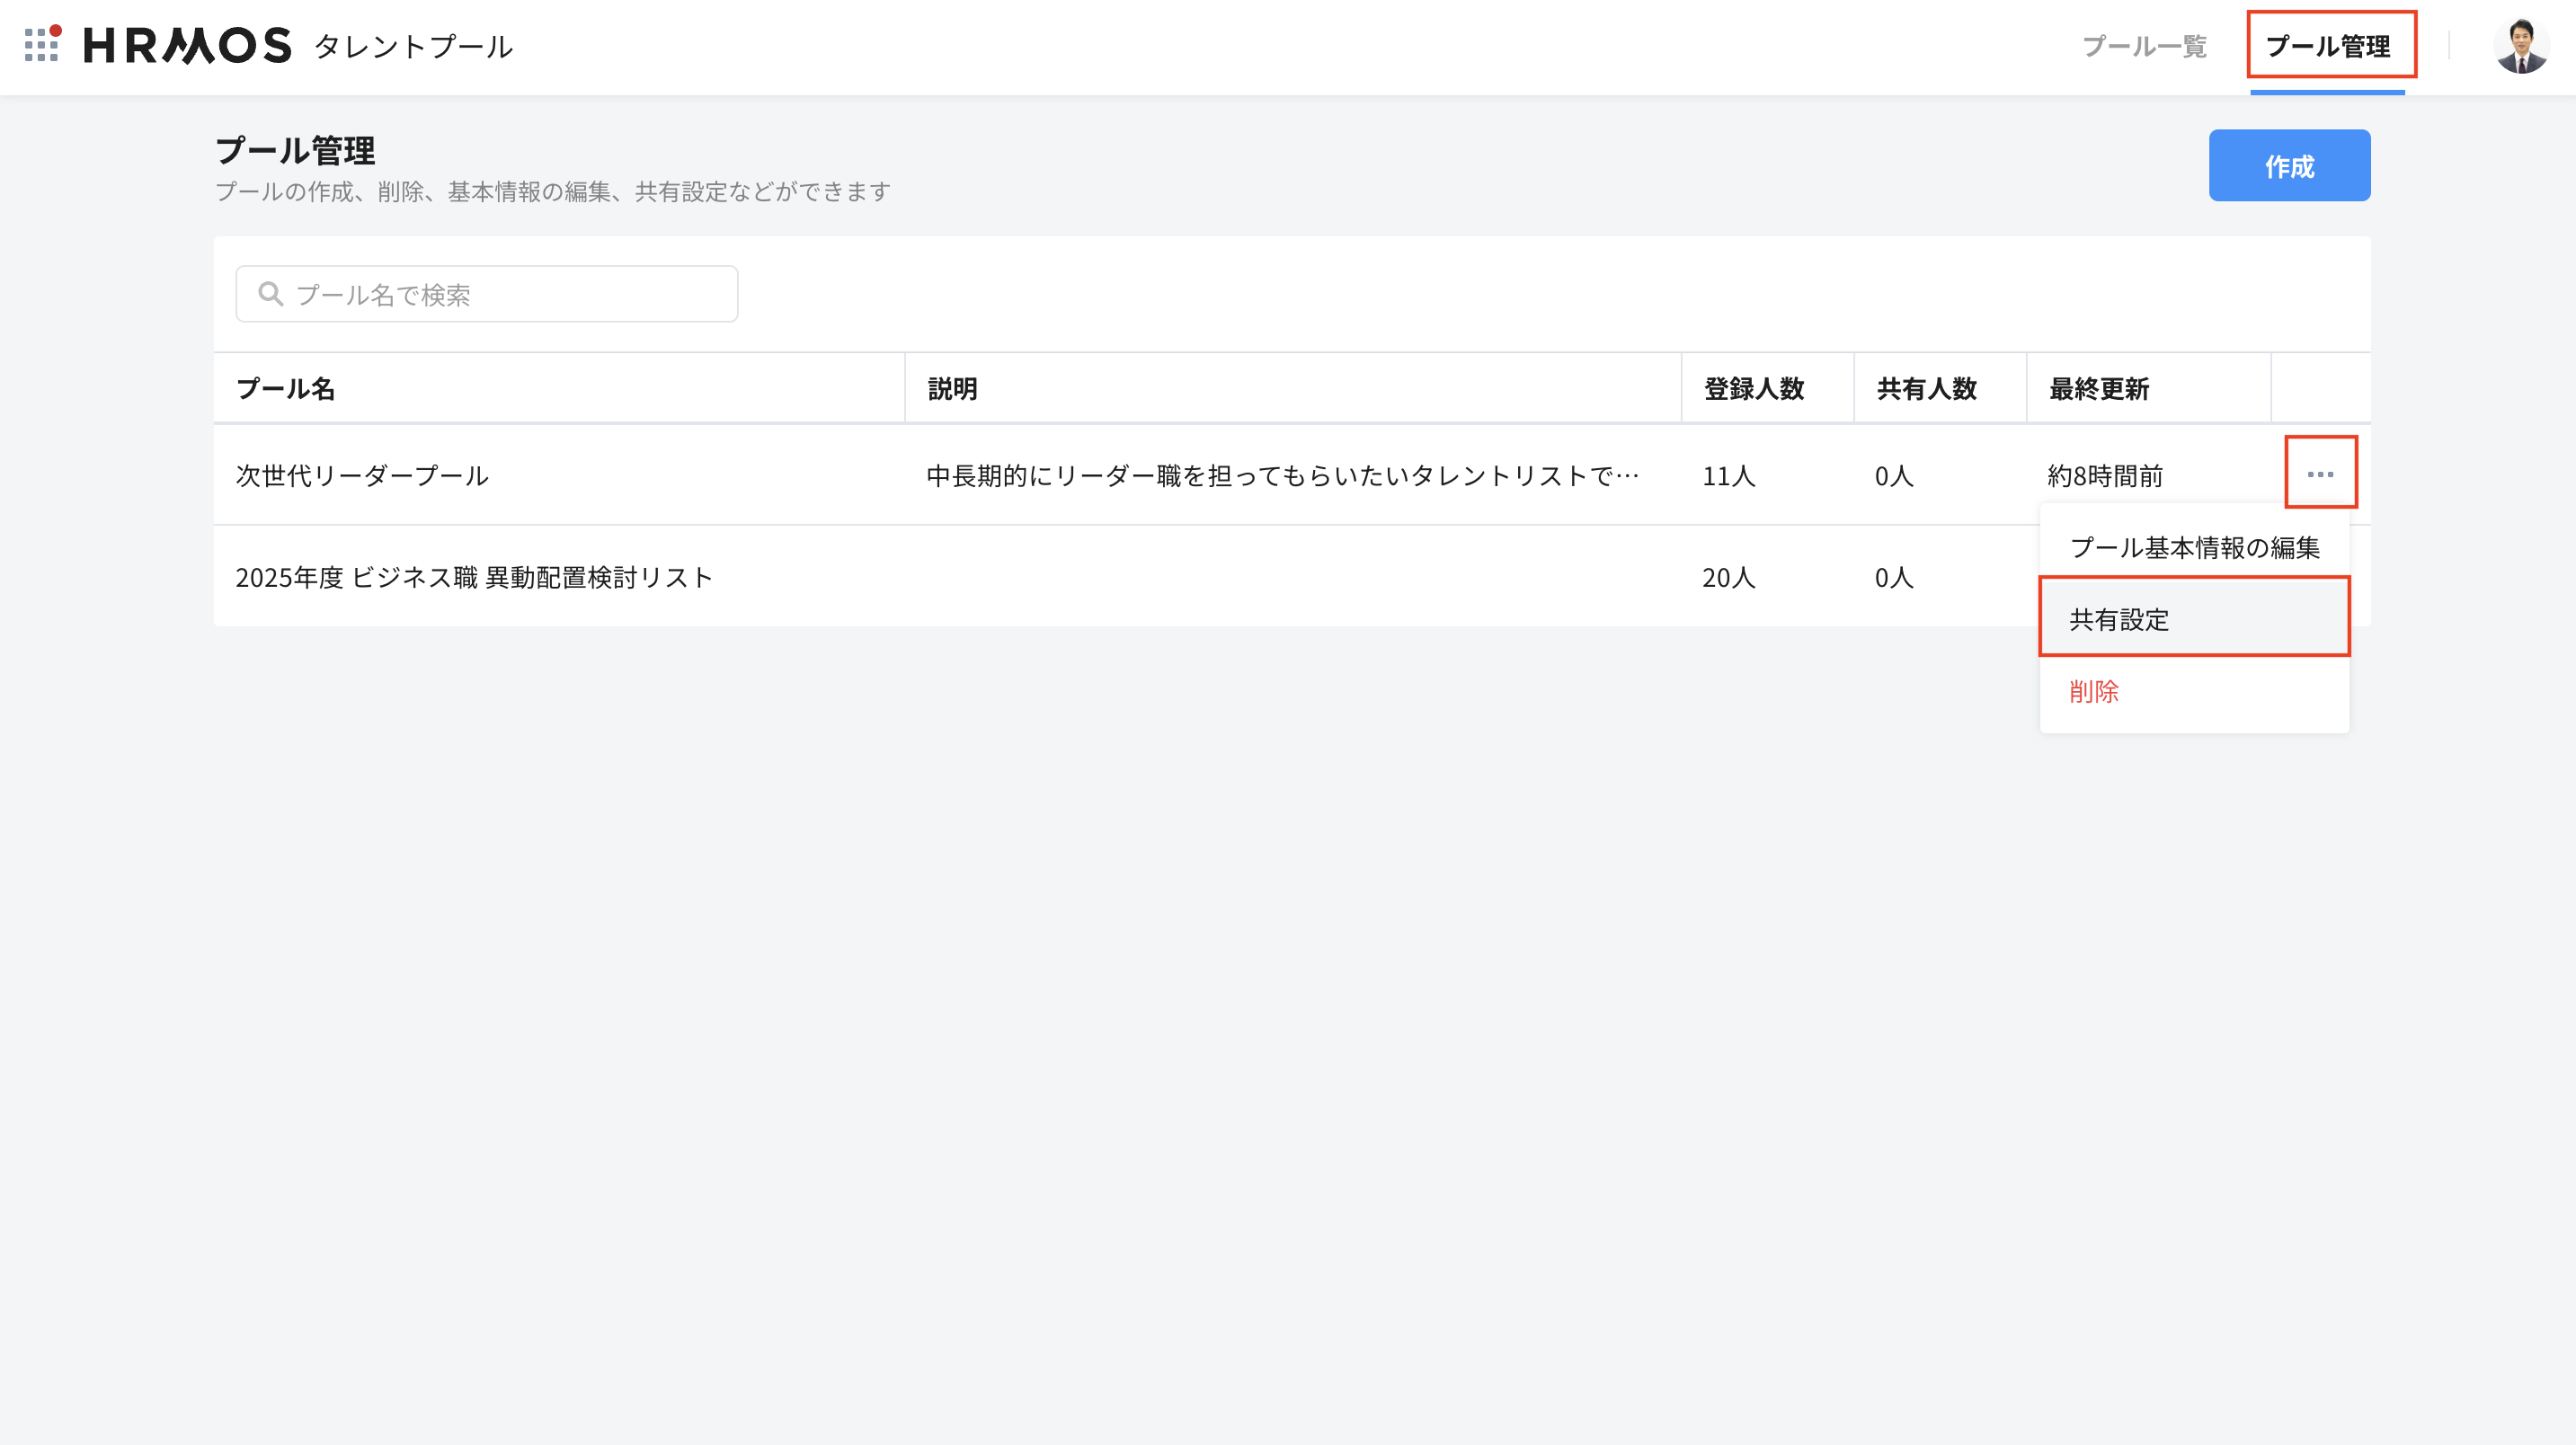Select the プール管理 tab
Screen dimensions: 2576x1445
(2328, 46)
